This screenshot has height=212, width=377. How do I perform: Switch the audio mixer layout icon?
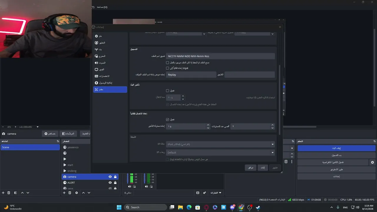(x=198, y=193)
